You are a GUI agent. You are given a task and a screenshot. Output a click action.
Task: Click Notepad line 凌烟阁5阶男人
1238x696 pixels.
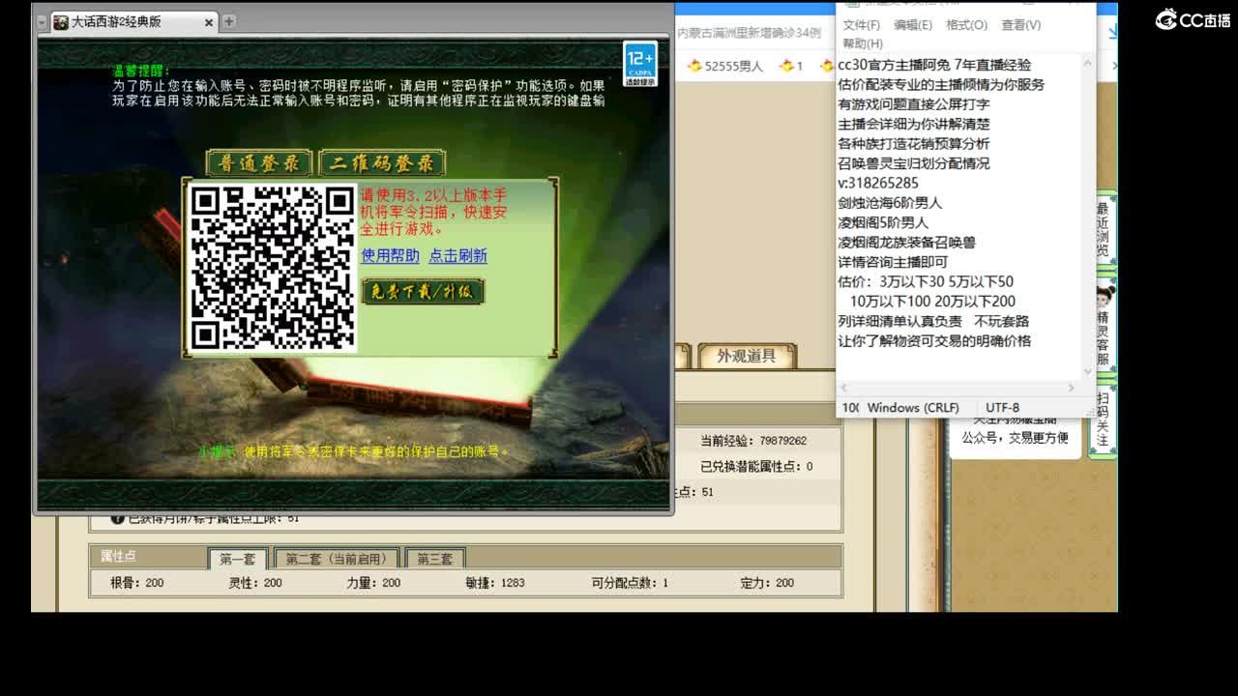883,222
